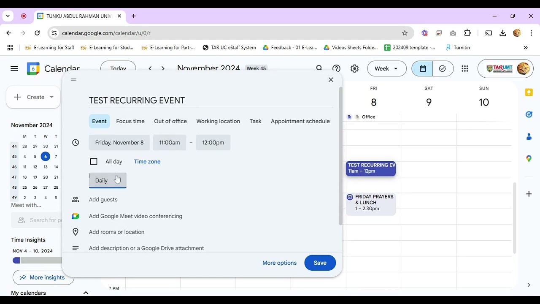540x304 pixels.
Task: Save the recurring event
Action: coord(320,263)
